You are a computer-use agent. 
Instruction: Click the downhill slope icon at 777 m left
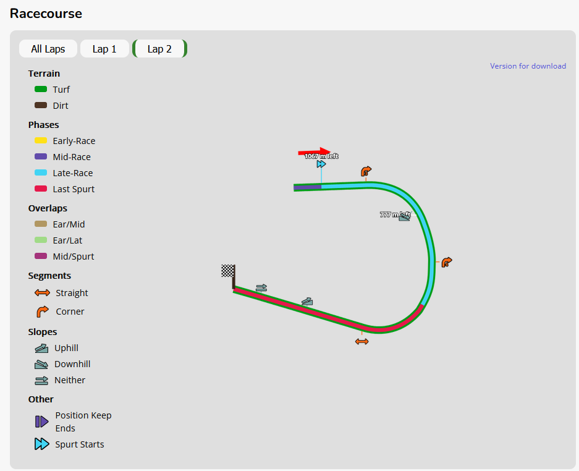point(404,217)
